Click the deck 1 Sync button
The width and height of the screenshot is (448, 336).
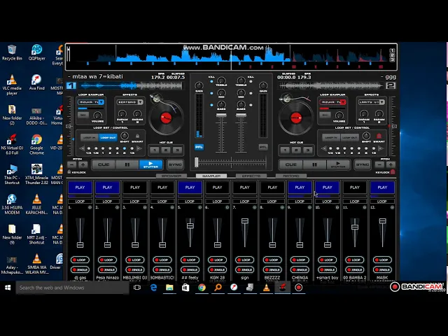click(175, 164)
